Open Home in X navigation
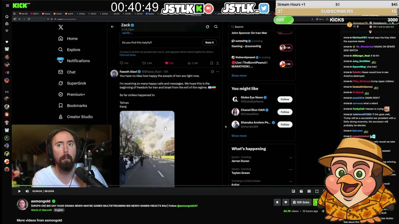The image size is (399, 224). (x=68, y=39)
